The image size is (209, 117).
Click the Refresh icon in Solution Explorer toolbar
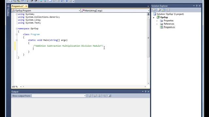coord(163,10)
